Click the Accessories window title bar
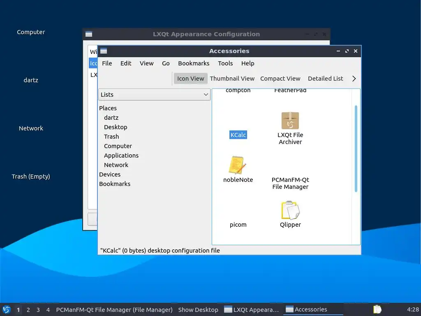 click(x=229, y=51)
